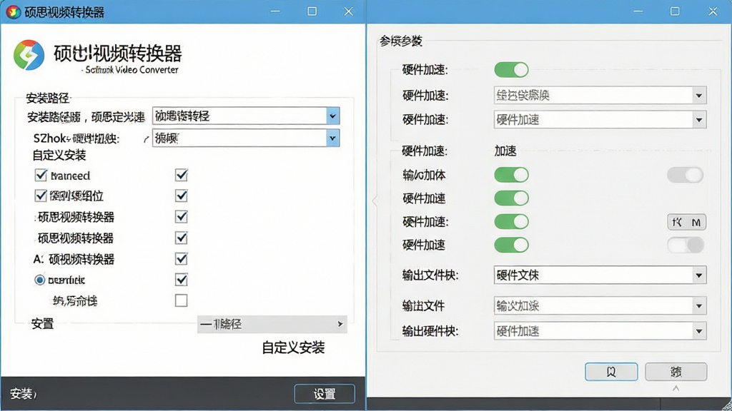The width and height of the screenshot is (732, 411).
Task: Click the app icon in the 硕思视频转换器 title bar
Action: [x=13, y=11]
